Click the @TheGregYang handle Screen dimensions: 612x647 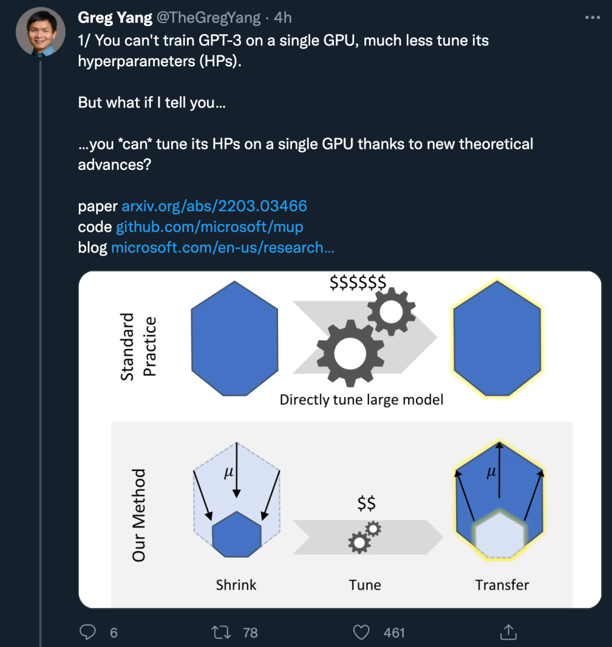(x=208, y=18)
